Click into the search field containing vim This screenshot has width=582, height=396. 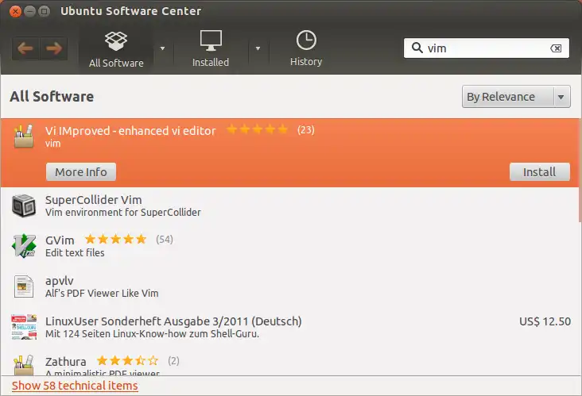(x=487, y=48)
